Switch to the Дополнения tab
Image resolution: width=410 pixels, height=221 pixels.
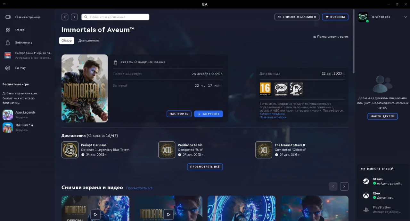pos(88,41)
